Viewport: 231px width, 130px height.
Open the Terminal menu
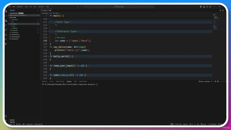41,6
